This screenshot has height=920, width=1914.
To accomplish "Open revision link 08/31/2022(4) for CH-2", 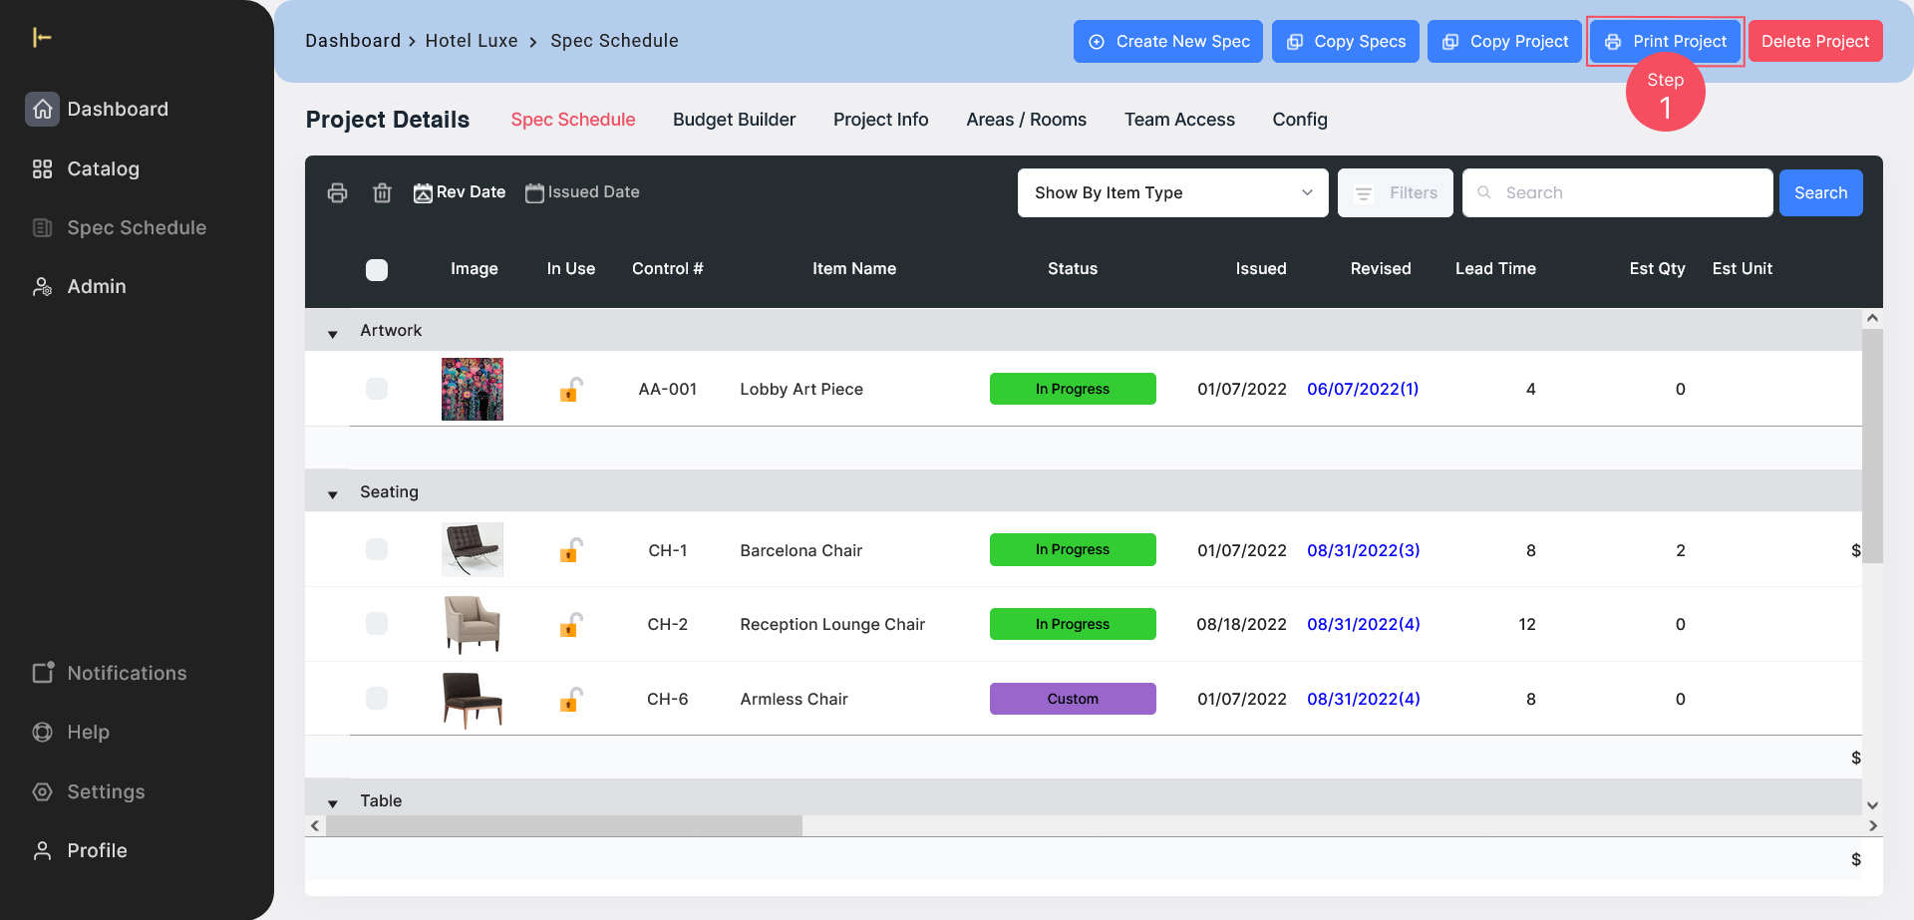I will click(x=1364, y=624).
